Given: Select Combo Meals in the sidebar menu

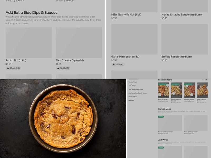Looking at the screenshot, I should tap(133, 82).
